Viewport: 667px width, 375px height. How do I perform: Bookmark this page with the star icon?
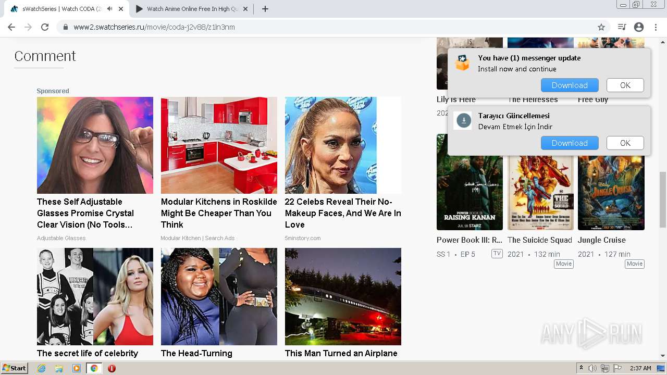(x=601, y=27)
